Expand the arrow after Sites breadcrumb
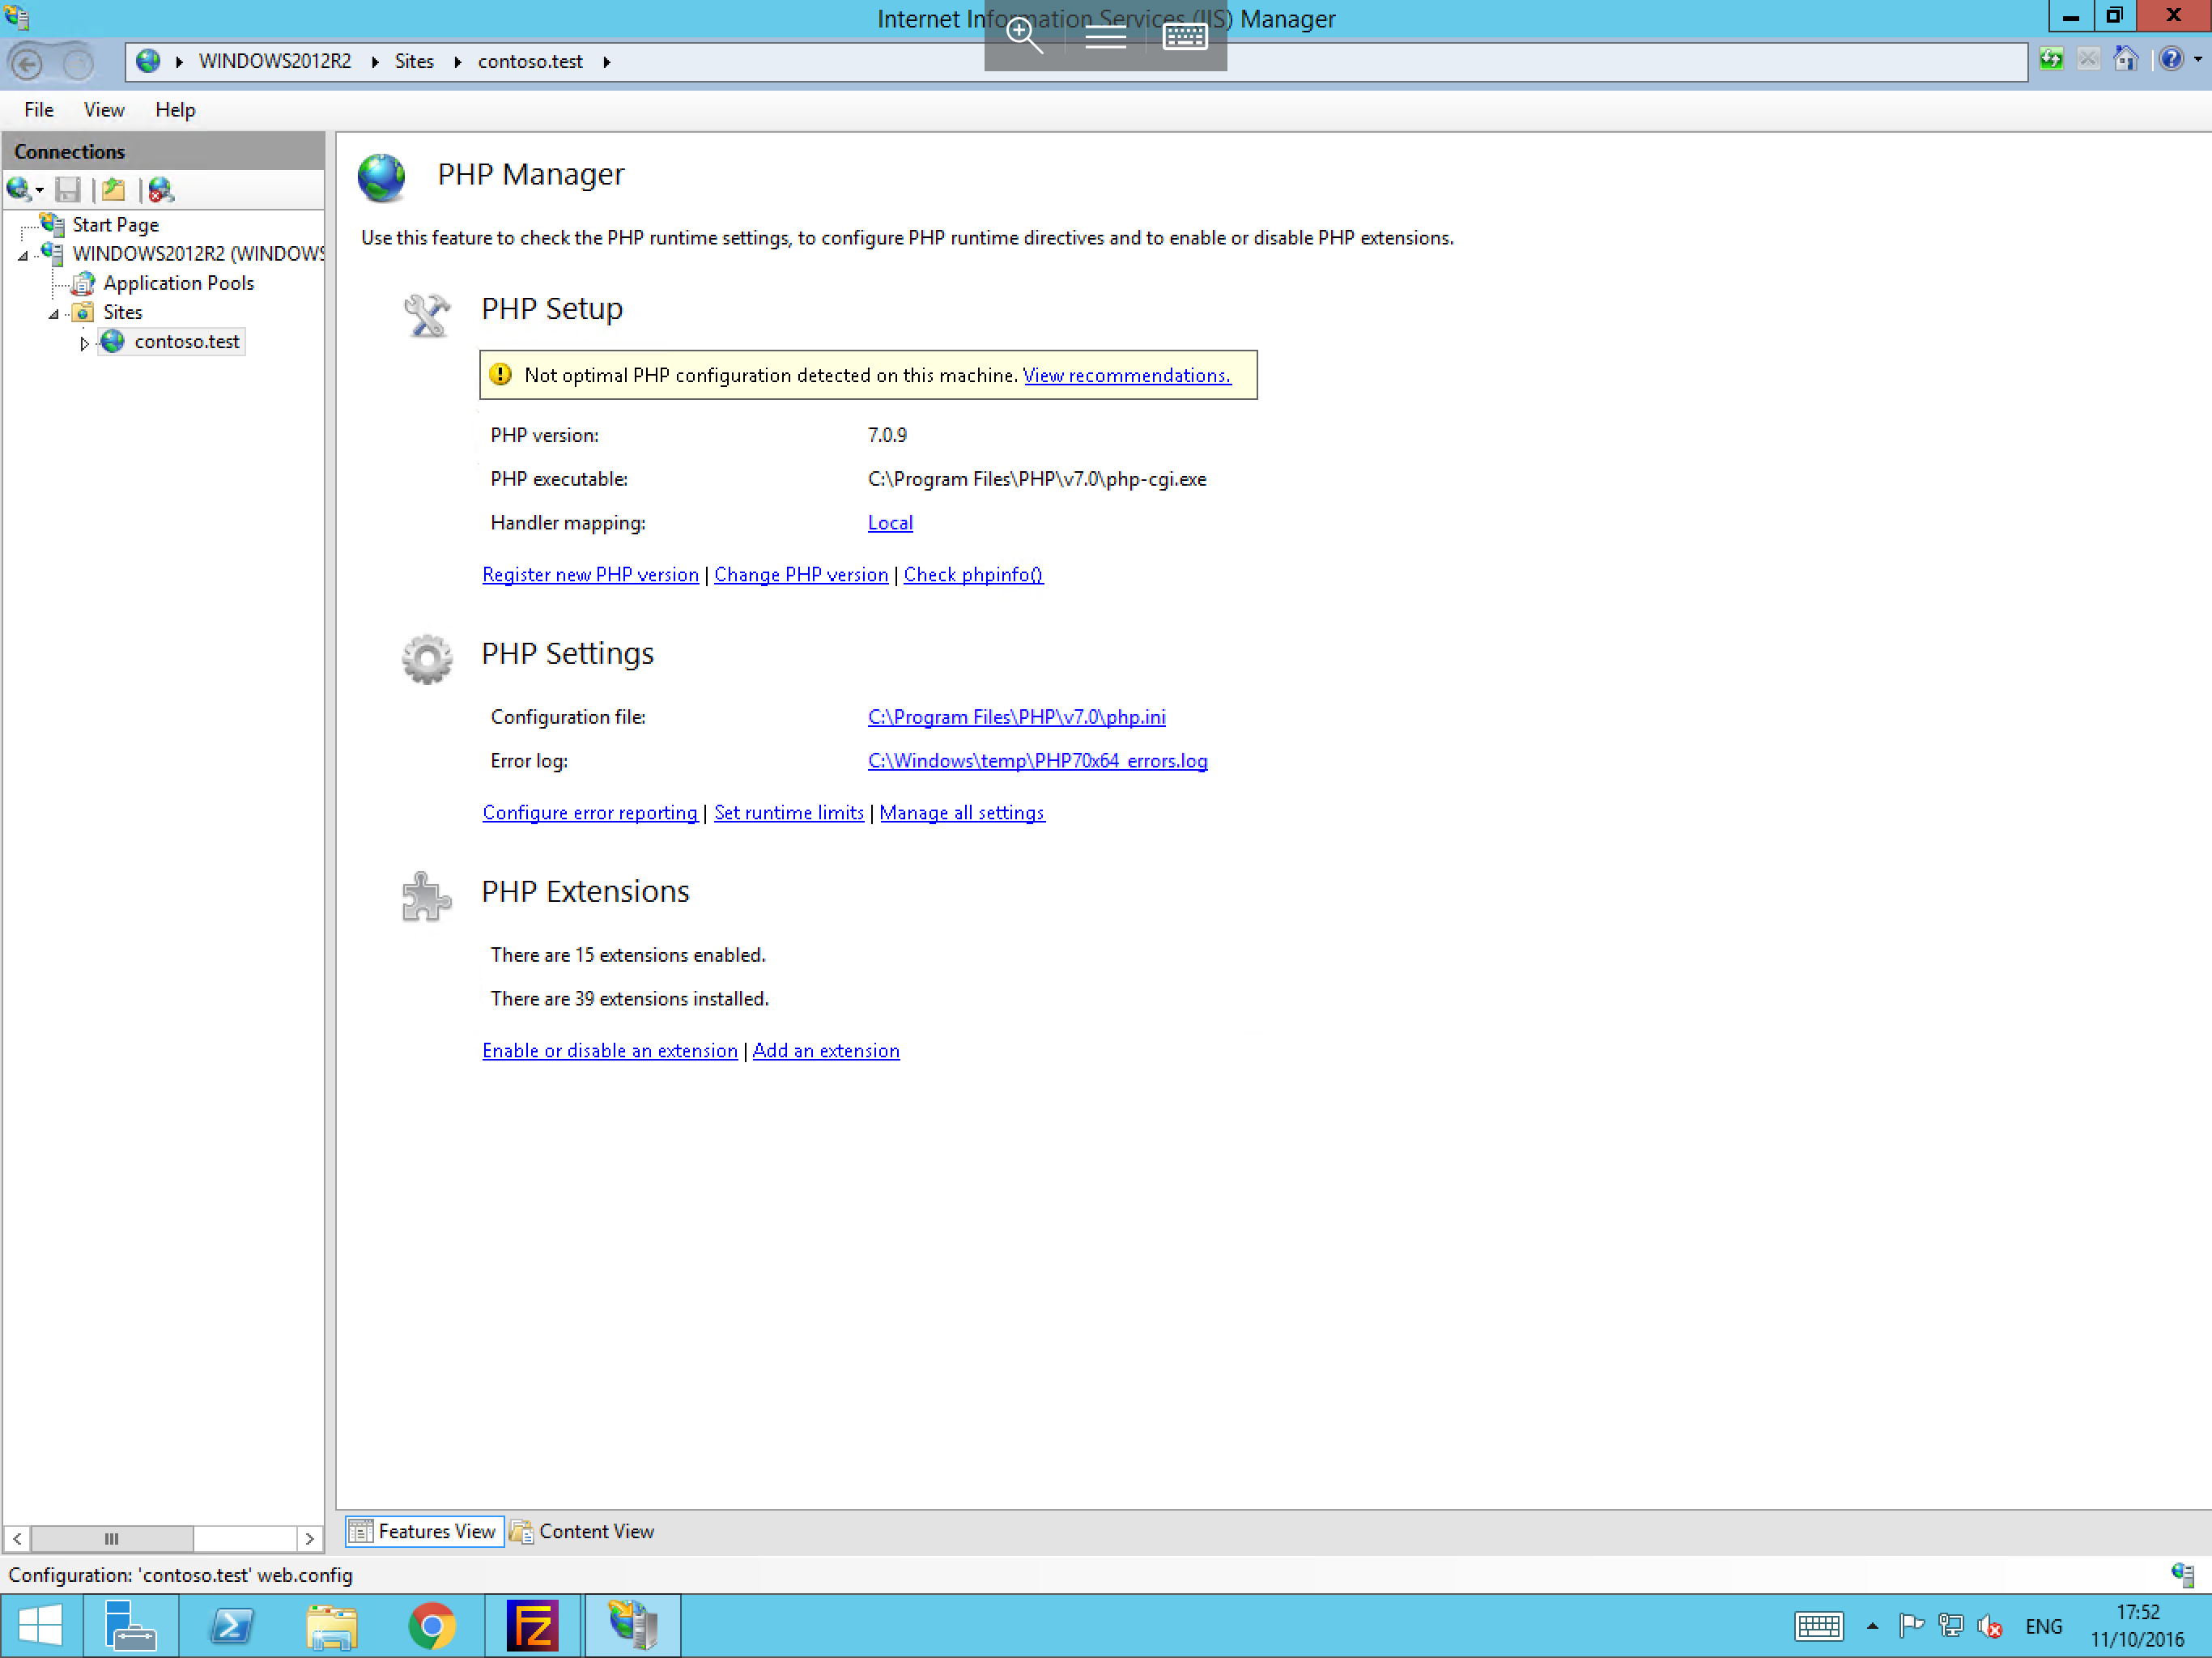This screenshot has height=1658, width=2212. [457, 62]
